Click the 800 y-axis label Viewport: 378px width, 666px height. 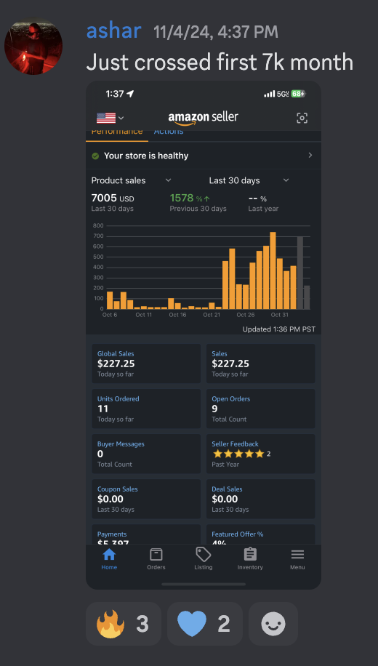coord(98,225)
